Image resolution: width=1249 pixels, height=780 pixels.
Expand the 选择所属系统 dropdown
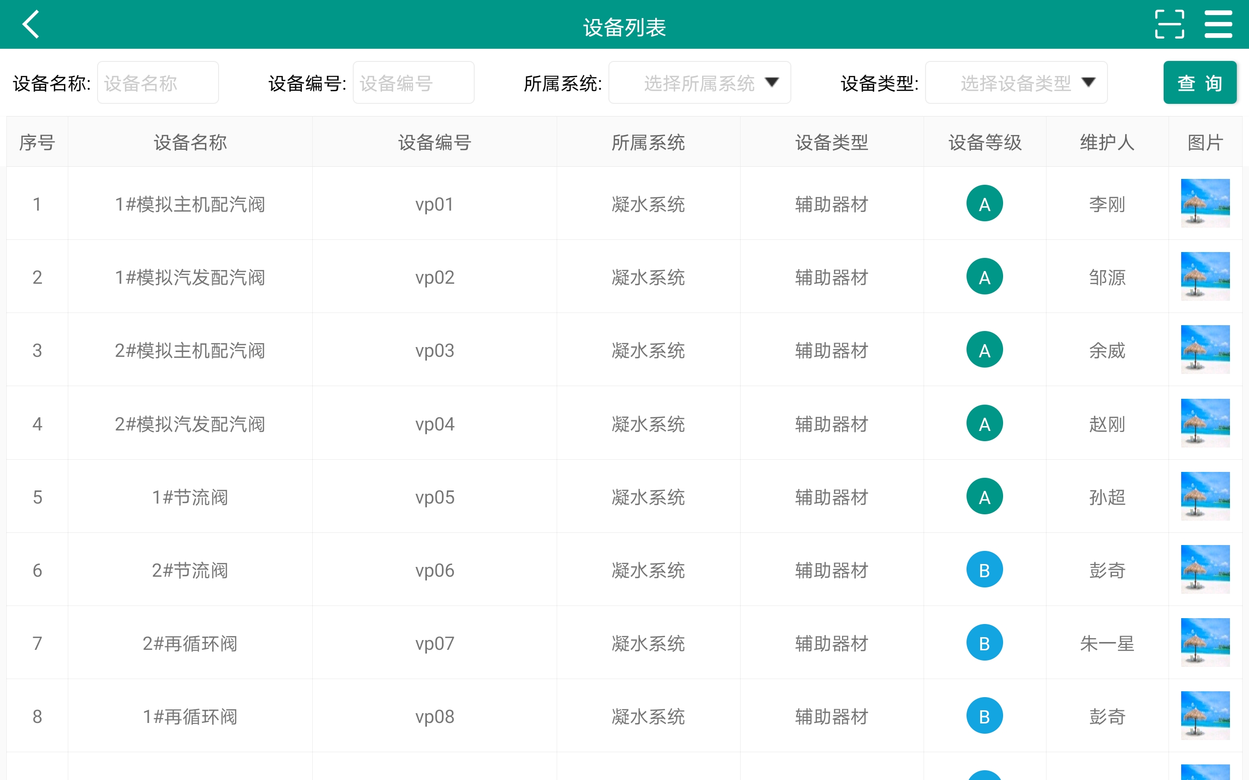(x=699, y=82)
